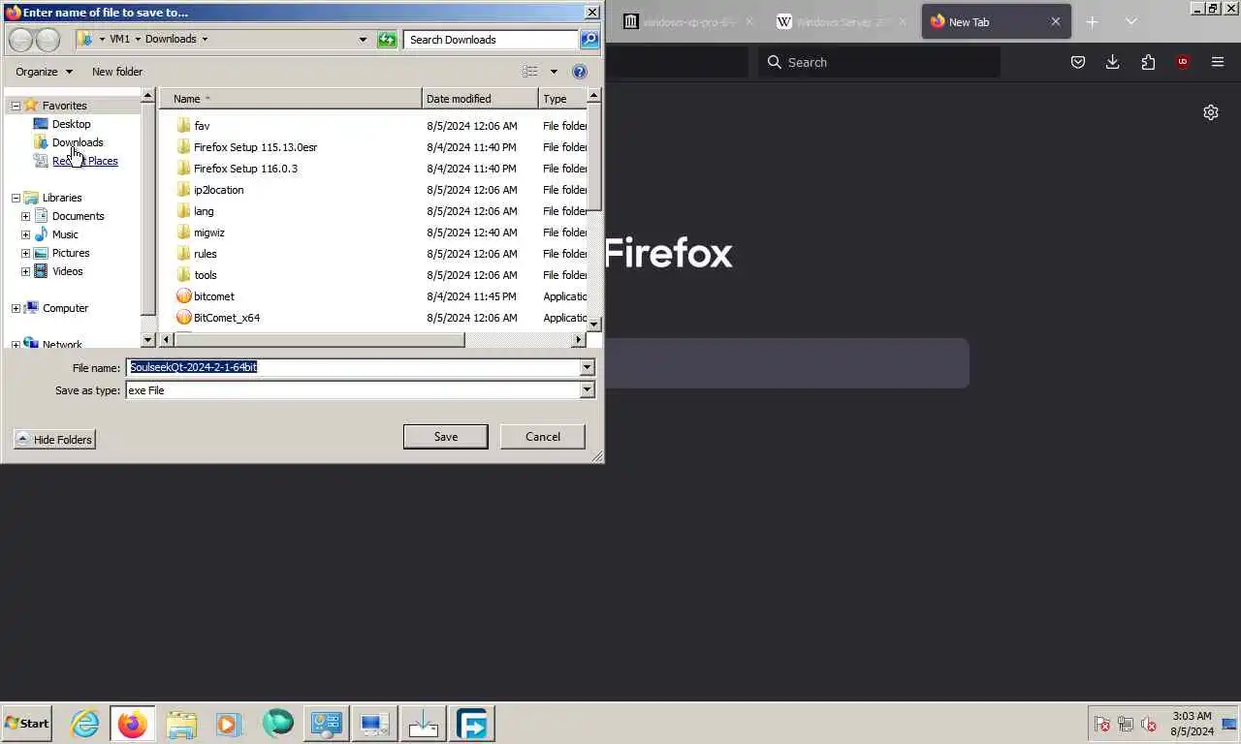The width and height of the screenshot is (1241, 744).
Task: Open the green globe taskbar application
Action: [277, 724]
